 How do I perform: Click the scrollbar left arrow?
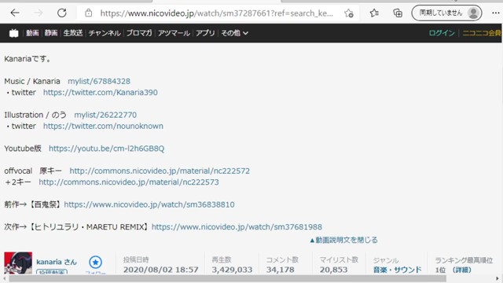(x=4, y=278)
